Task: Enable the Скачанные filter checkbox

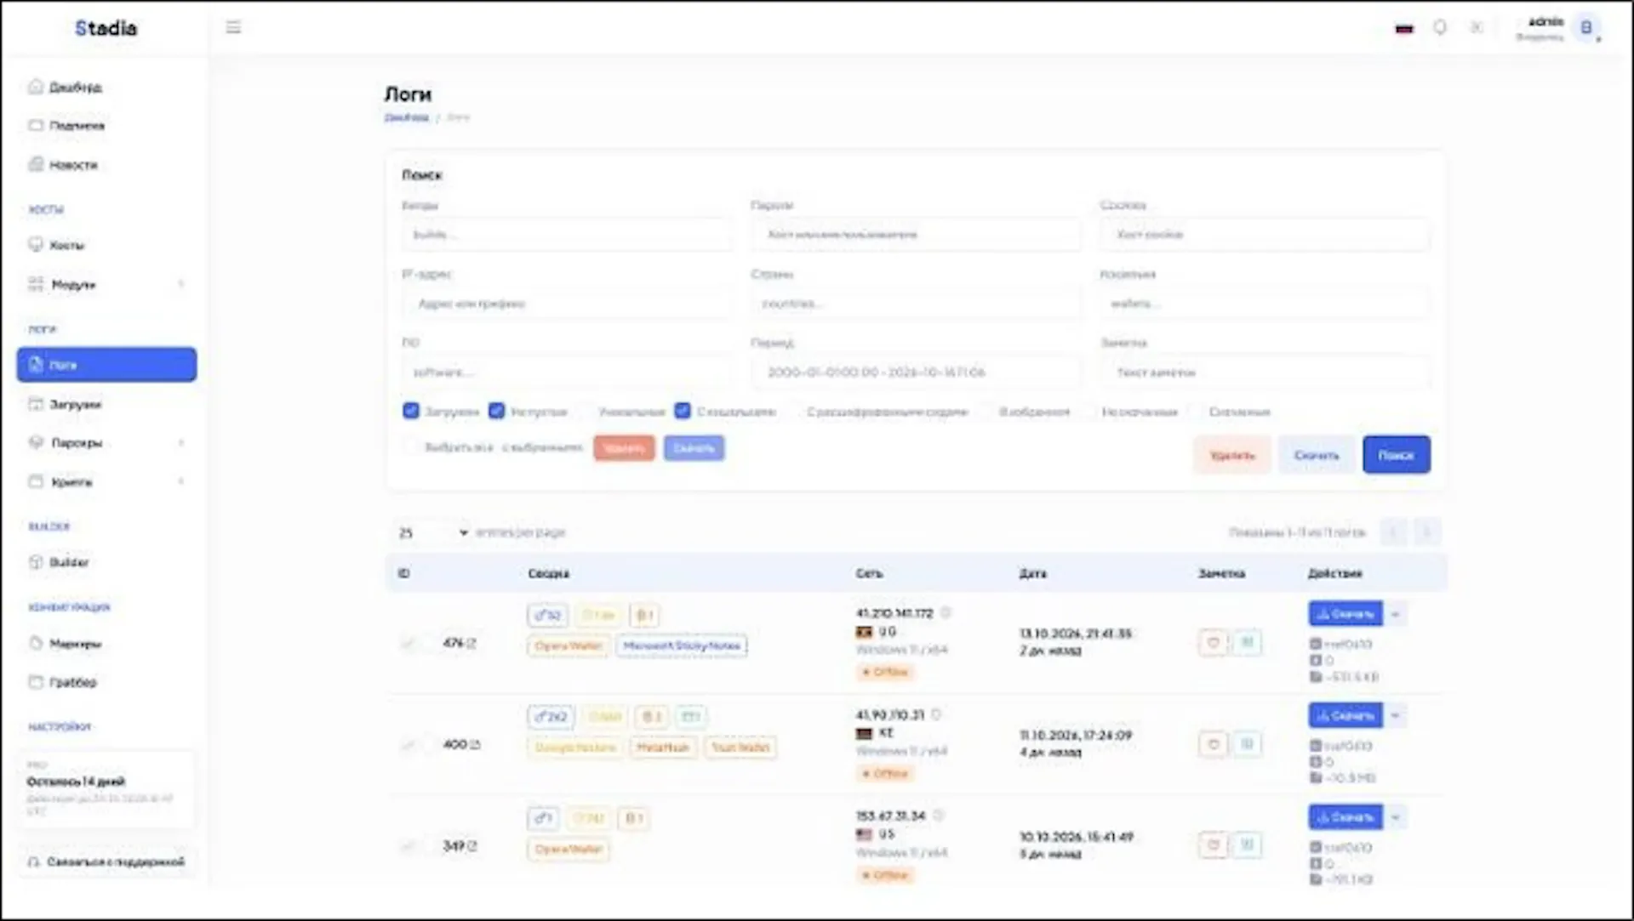Action: pyautogui.click(x=1195, y=412)
